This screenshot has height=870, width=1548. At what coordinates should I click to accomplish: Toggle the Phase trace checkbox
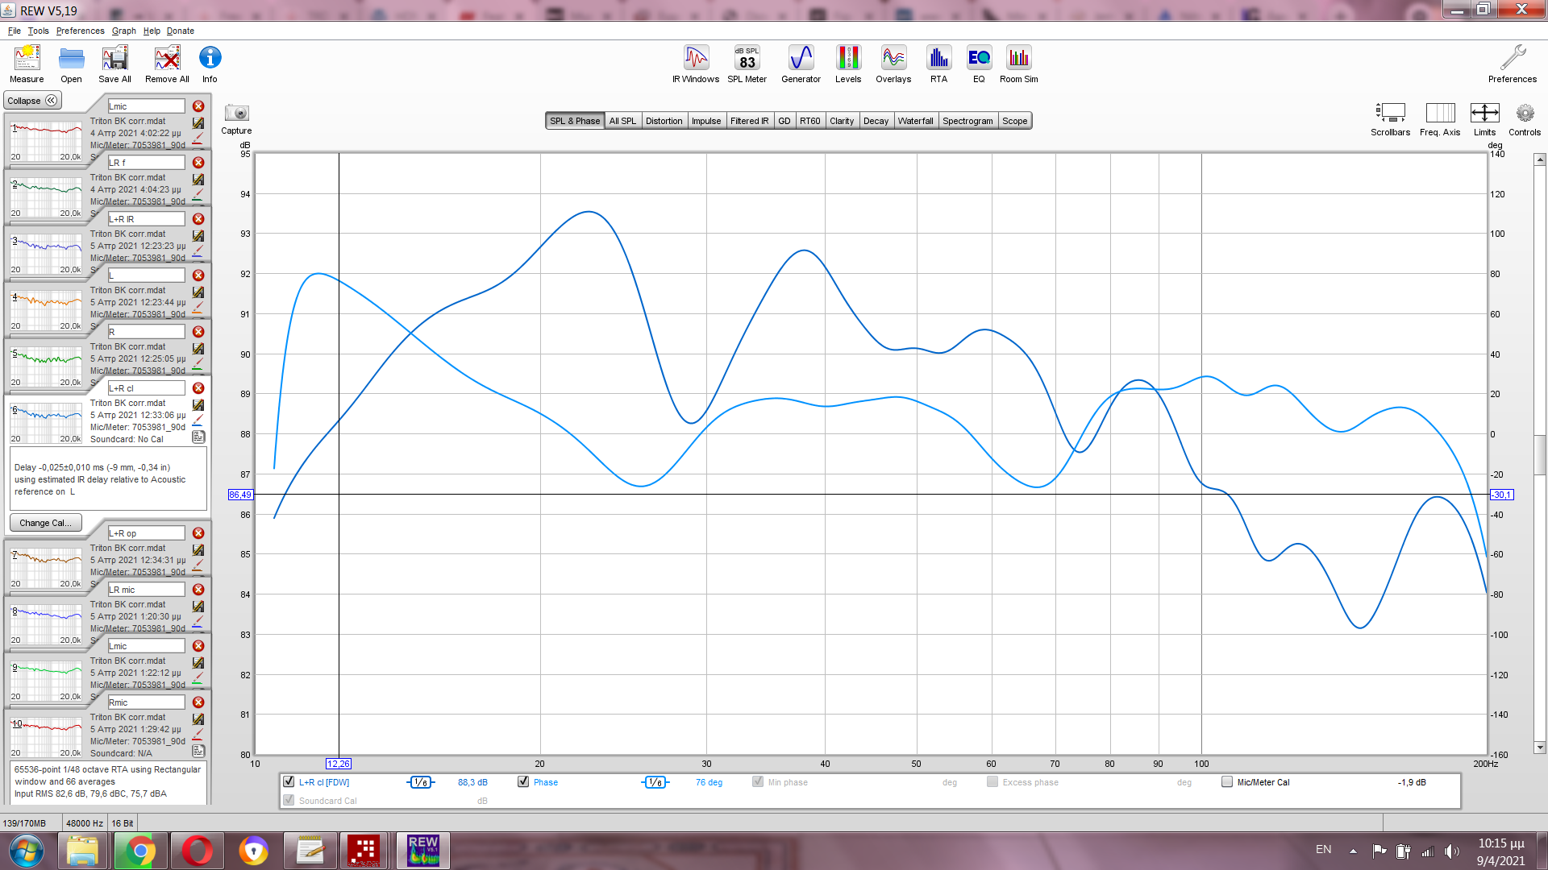point(523,781)
